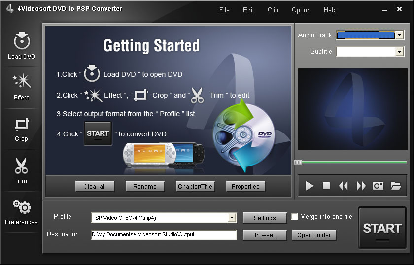Play the preview video
The height and width of the screenshot is (265, 414).
(x=310, y=186)
